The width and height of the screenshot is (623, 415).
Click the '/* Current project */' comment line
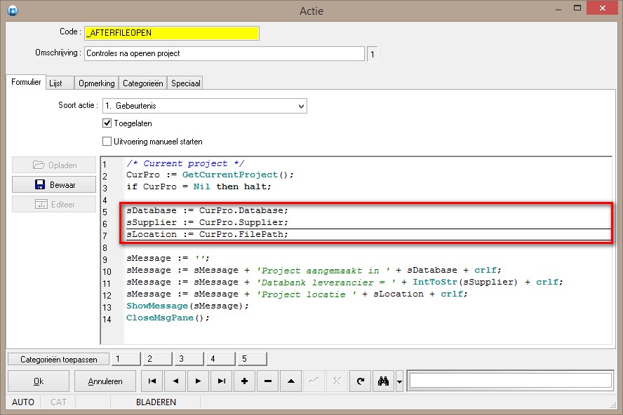(x=185, y=163)
